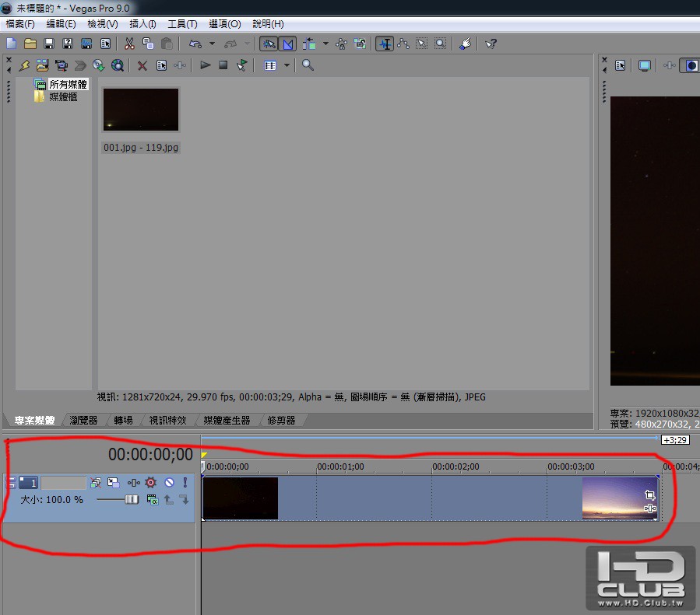The height and width of the screenshot is (615, 700).
Task: Open the undo history dropdown arrow
Action: tap(212, 44)
